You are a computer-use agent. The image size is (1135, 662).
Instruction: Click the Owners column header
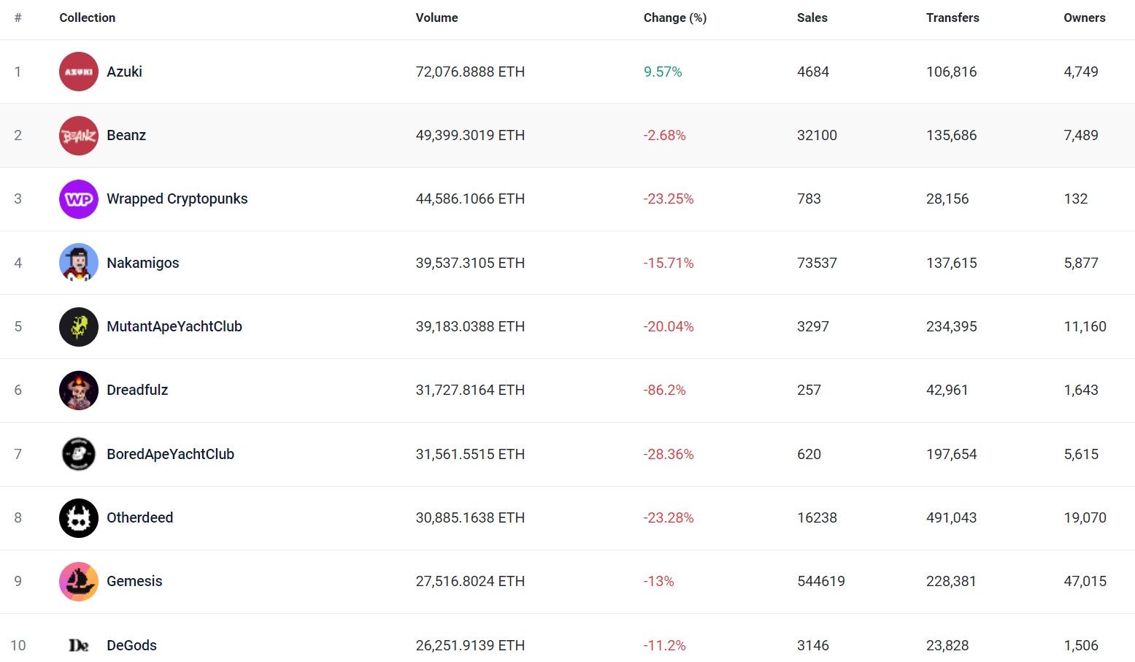point(1085,18)
